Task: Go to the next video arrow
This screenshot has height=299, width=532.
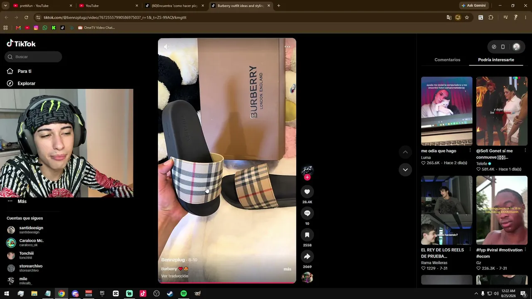Action: click(x=405, y=169)
